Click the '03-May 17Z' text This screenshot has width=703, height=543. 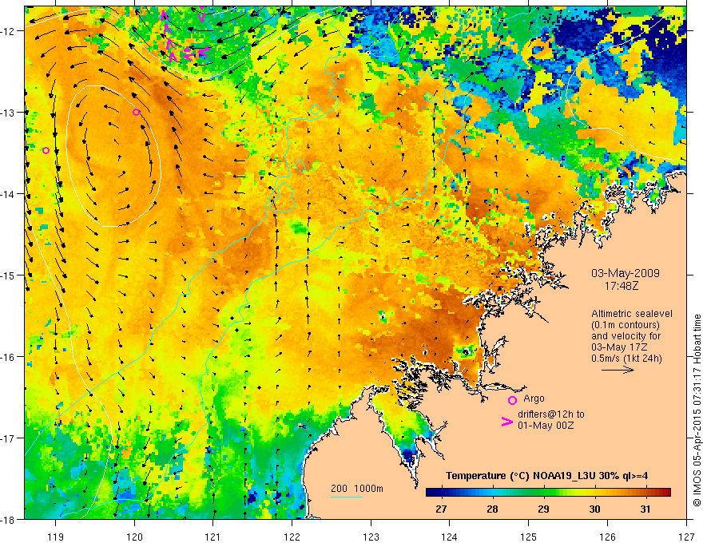pyautogui.click(x=619, y=347)
